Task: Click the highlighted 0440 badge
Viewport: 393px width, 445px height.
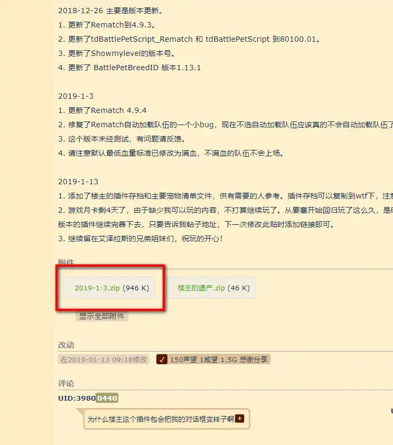Action: pyautogui.click(x=107, y=398)
